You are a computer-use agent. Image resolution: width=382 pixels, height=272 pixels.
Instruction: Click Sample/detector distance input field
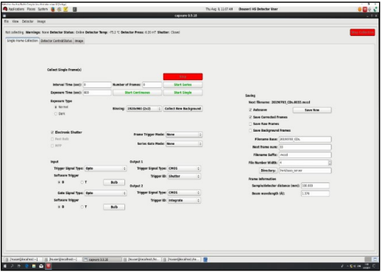click(x=315, y=186)
